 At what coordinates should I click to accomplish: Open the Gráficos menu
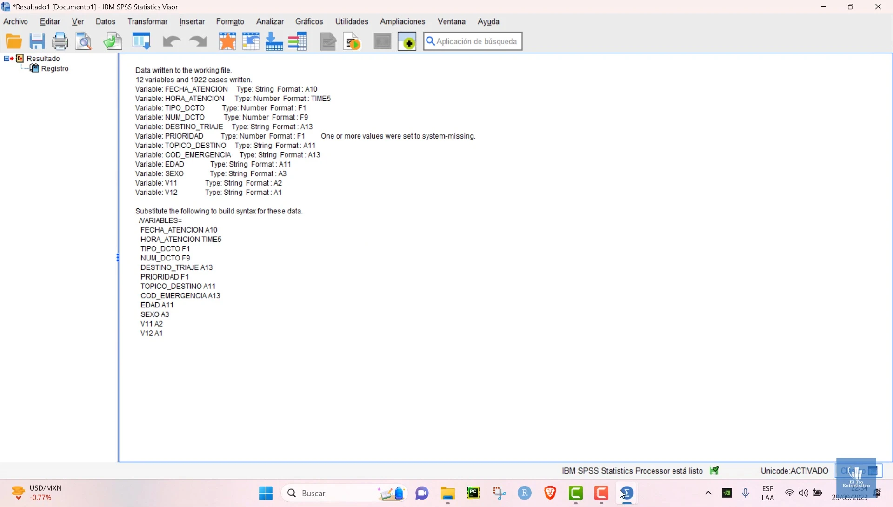309,22
